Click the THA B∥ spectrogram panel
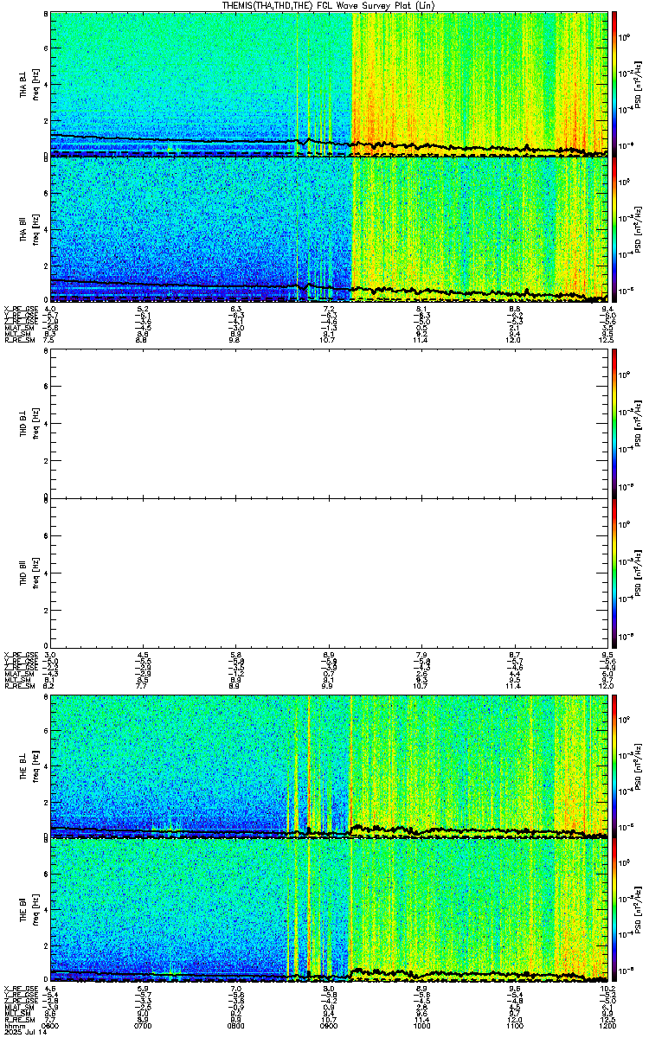 [328, 229]
